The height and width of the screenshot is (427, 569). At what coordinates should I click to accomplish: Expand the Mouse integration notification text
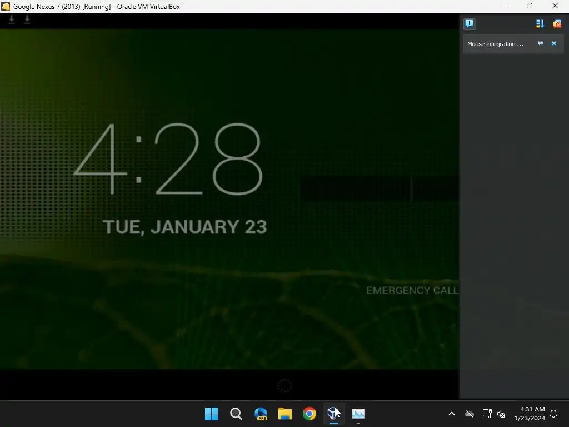[x=495, y=44]
